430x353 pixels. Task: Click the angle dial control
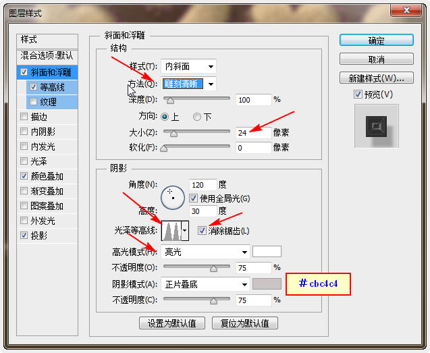pyautogui.click(x=173, y=198)
